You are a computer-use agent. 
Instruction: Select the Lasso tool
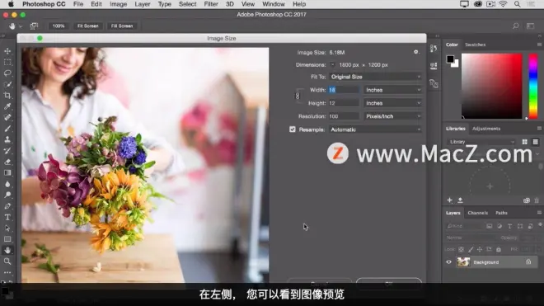7,73
